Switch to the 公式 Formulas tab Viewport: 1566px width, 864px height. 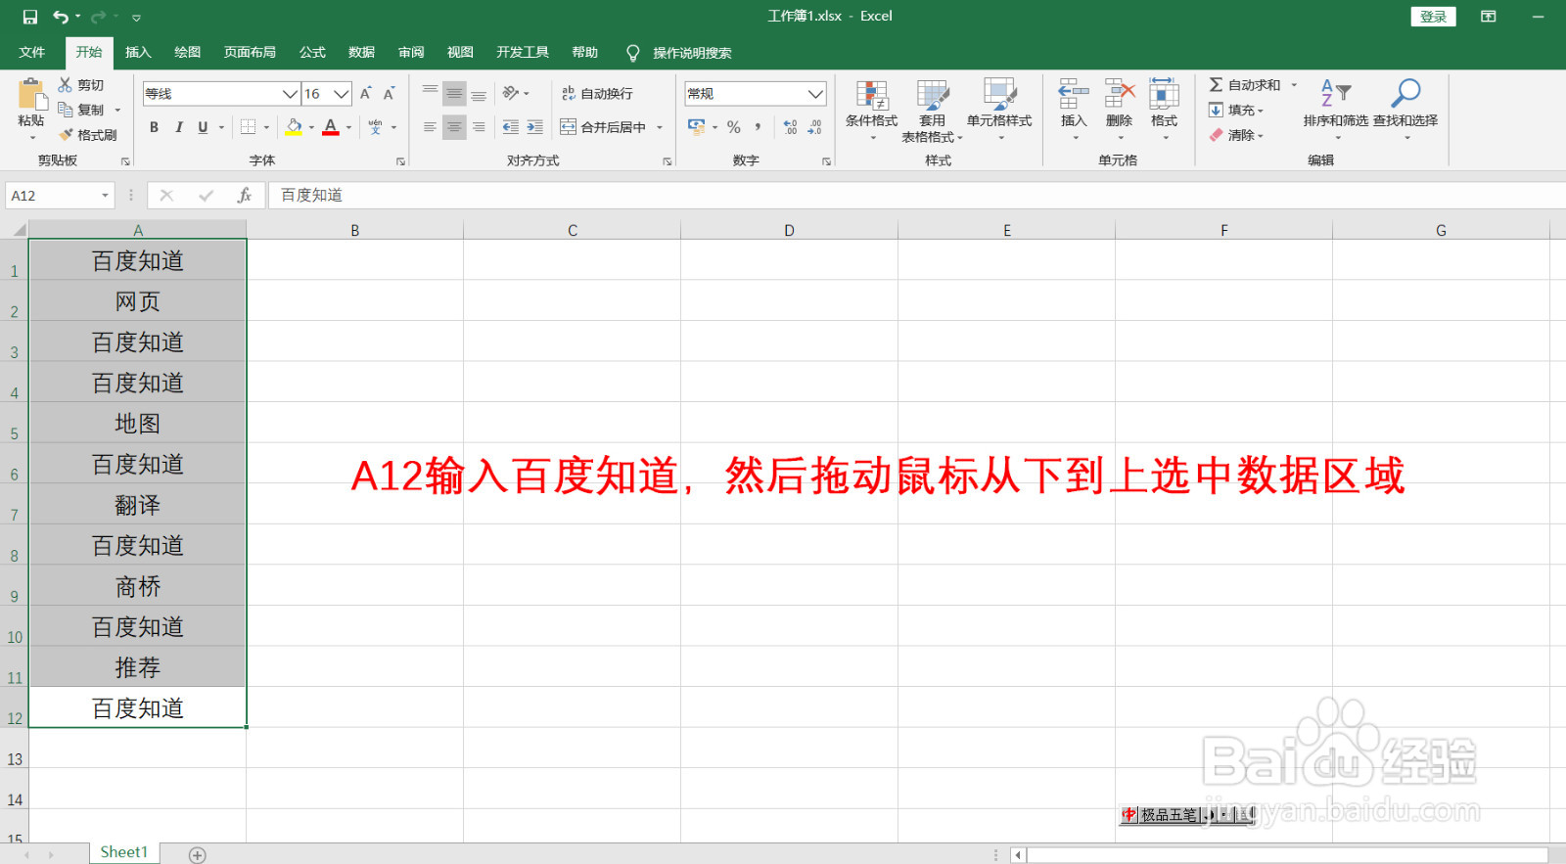(x=312, y=53)
